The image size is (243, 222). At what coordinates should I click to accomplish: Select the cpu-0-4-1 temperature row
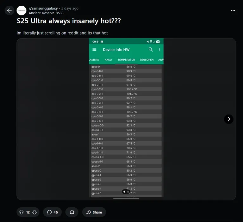click(126, 112)
